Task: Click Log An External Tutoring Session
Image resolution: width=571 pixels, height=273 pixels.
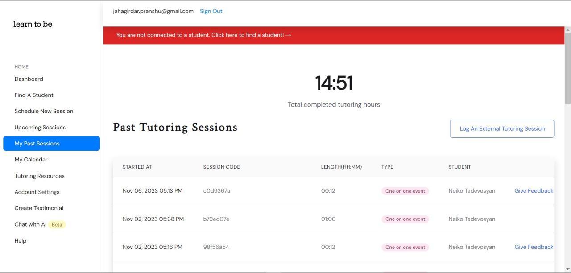Action: point(502,128)
